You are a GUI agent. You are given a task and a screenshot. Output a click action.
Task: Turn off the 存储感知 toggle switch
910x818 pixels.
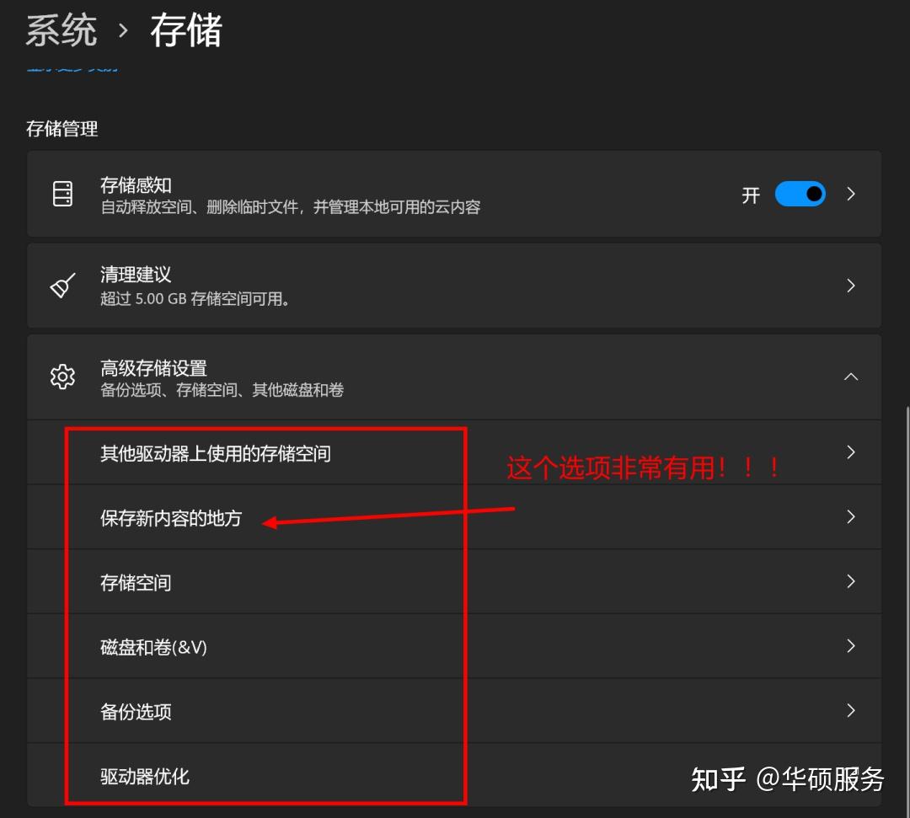point(800,194)
